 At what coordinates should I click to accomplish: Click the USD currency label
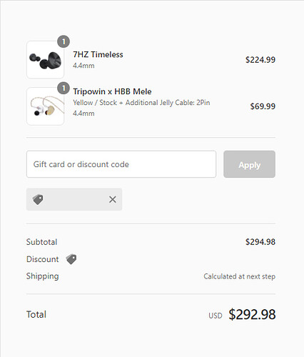(216, 316)
